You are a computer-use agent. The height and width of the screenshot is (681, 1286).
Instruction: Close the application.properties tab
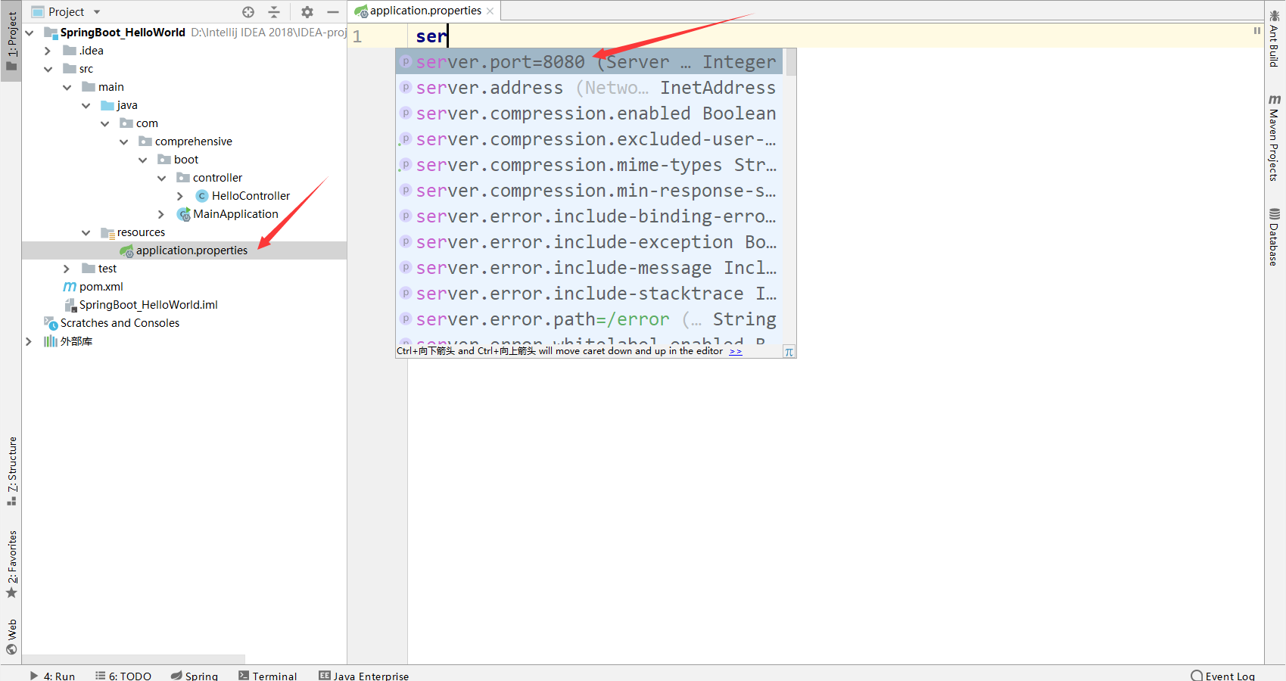coord(490,11)
